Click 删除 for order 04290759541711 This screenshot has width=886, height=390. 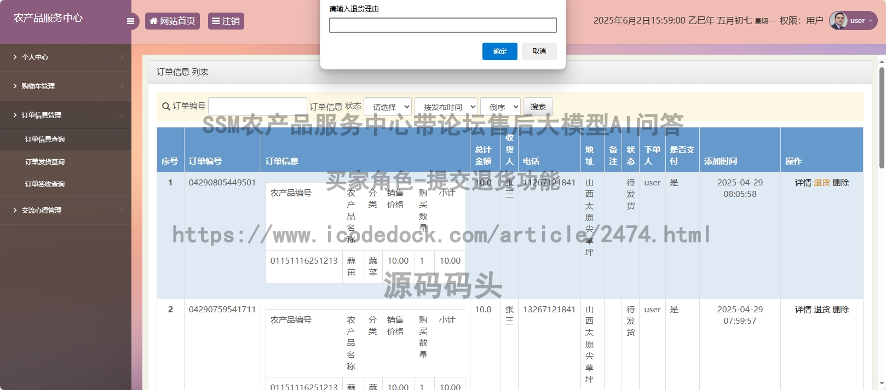[841, 310]
